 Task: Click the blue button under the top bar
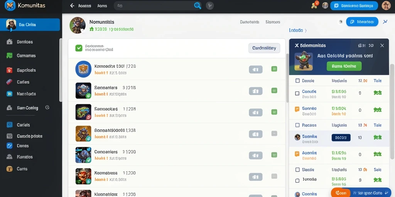pos(362,22)
